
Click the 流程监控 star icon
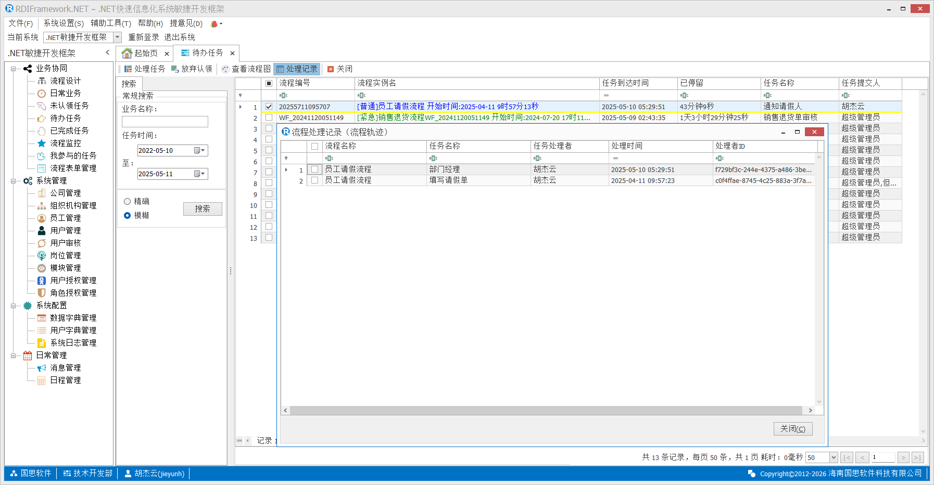pos(42,143)
